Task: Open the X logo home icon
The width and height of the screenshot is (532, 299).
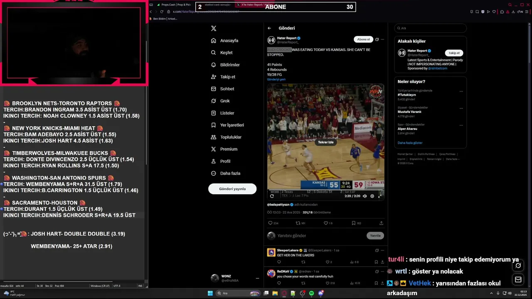Action: pyautogui.click(x=214, y=29)
